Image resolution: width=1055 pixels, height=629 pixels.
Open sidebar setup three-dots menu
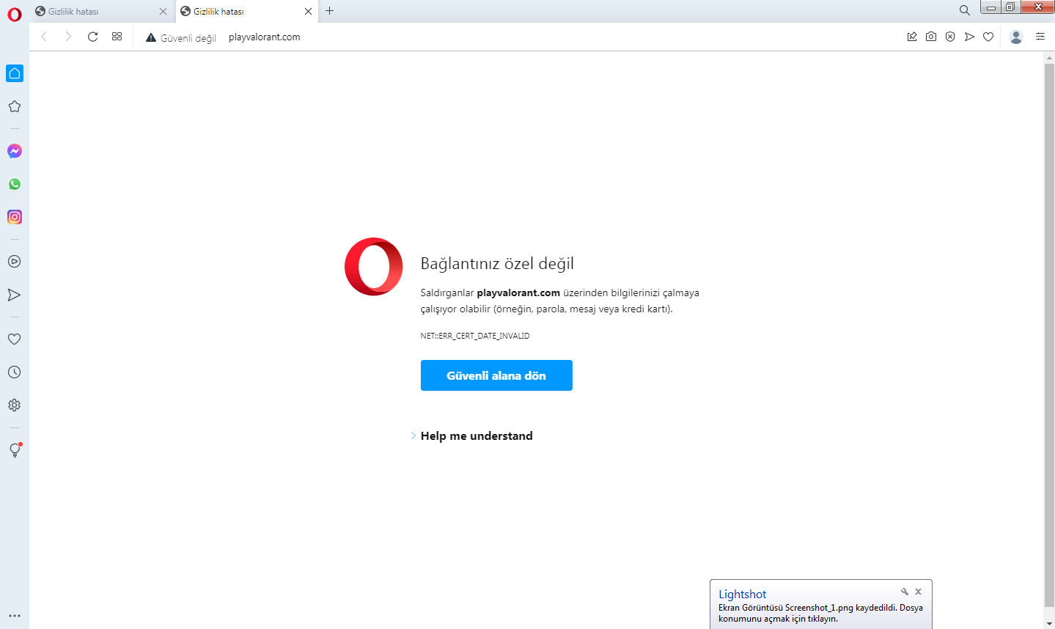coord(15,616)
